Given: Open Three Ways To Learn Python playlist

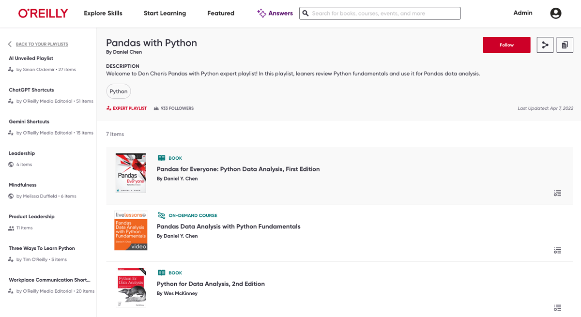Looking at the screenshot, I should [x=42, y=248].
